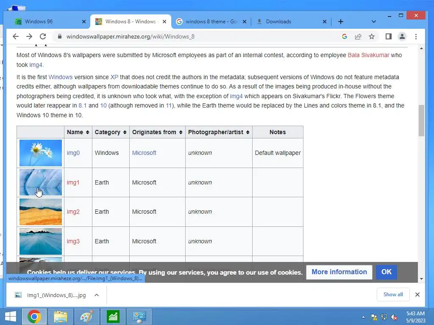Open the 10 version link
434x325 pixels.
click(103, 105)
